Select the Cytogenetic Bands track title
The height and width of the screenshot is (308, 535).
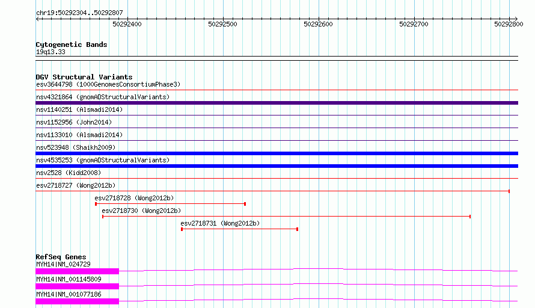(x=72, y=45)
